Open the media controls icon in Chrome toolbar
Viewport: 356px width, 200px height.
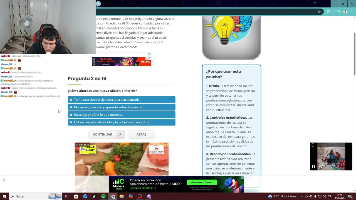(x=338, y=12)
